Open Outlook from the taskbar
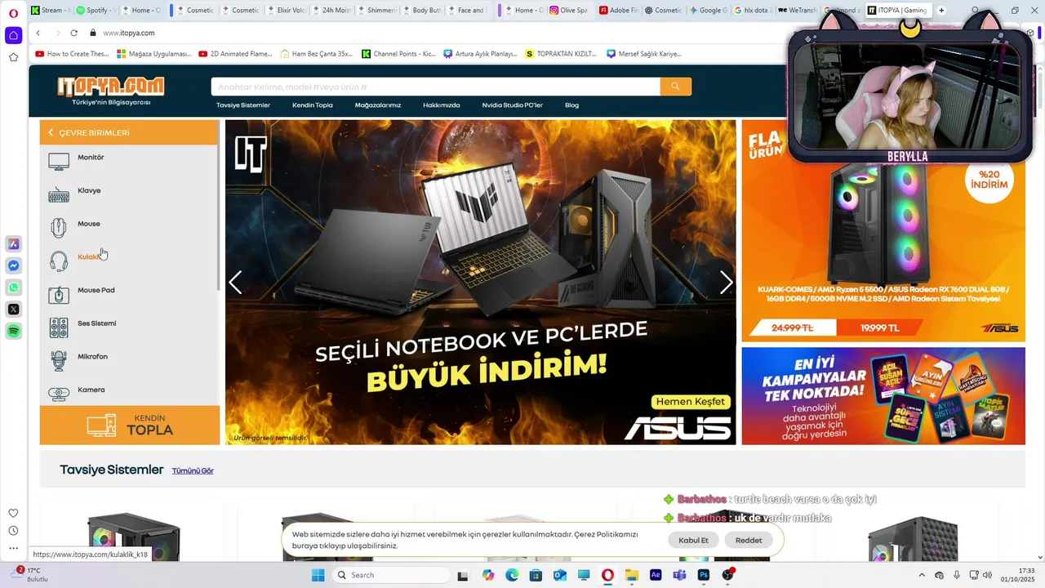 (560, 575)
